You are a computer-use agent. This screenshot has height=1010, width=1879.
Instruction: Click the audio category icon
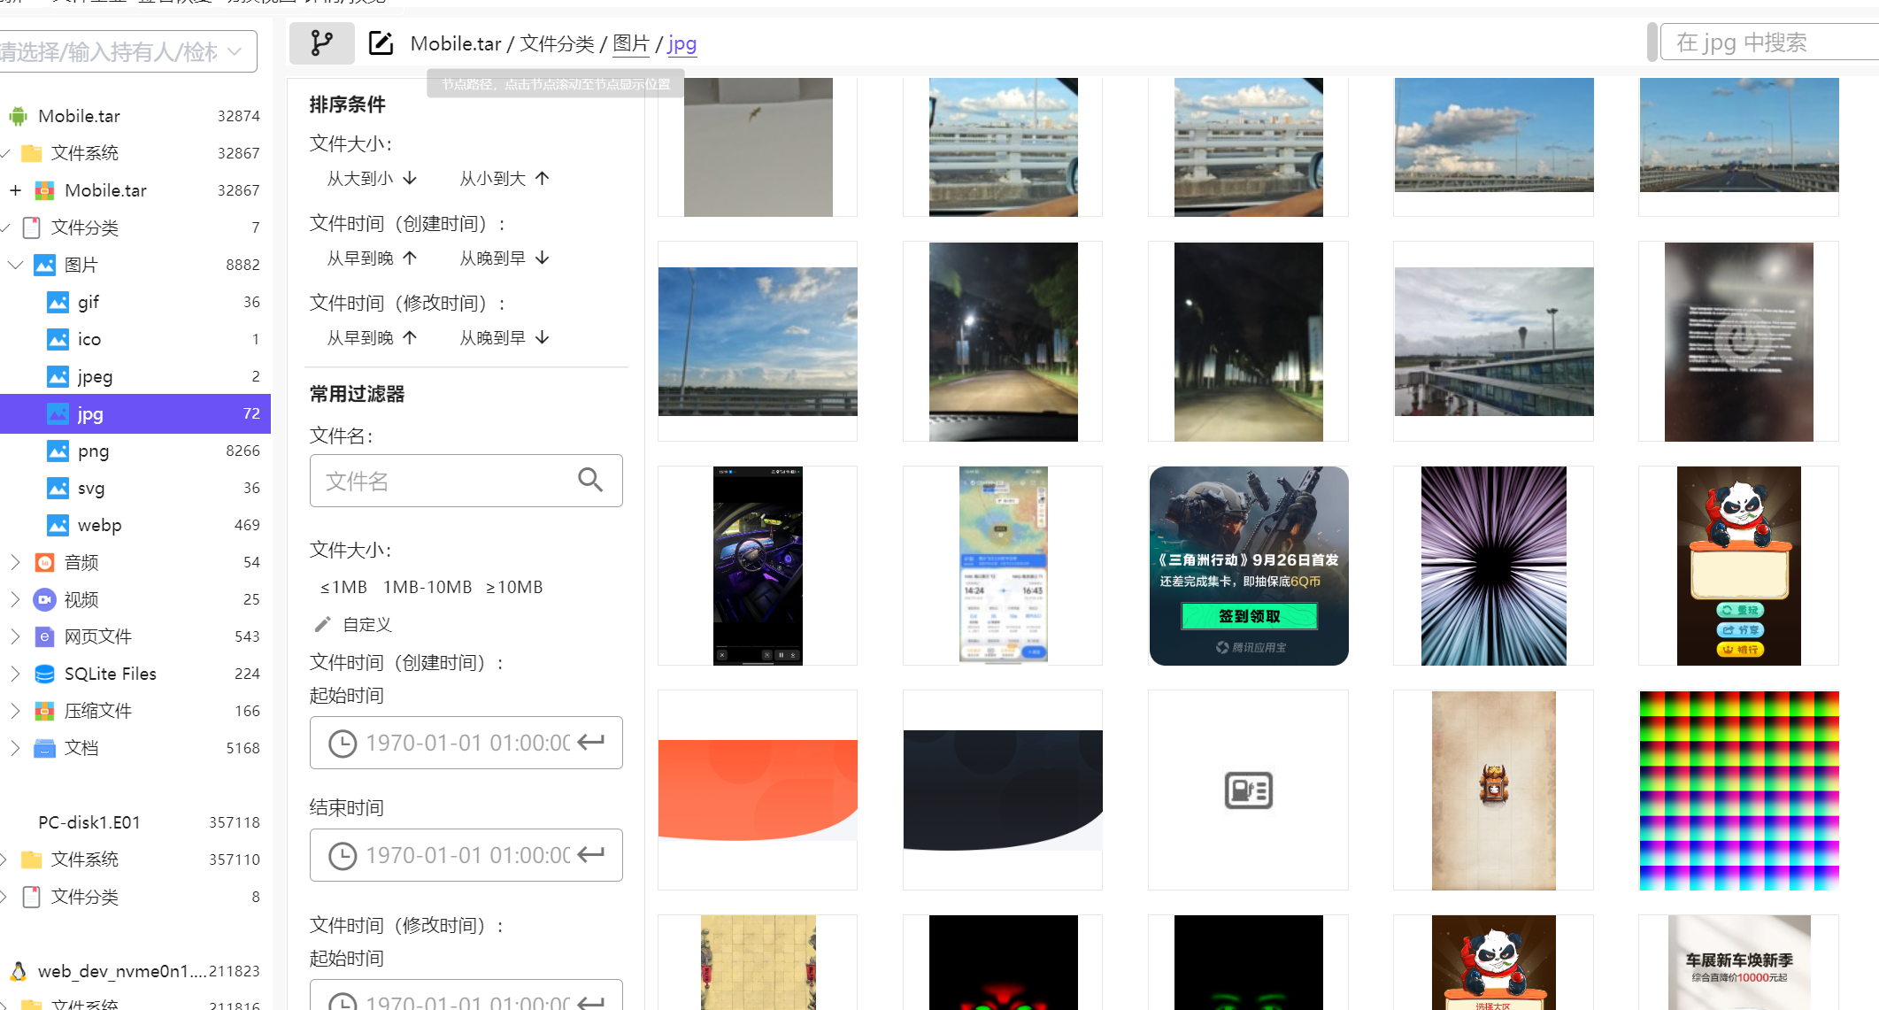click(x=44, y=562)
